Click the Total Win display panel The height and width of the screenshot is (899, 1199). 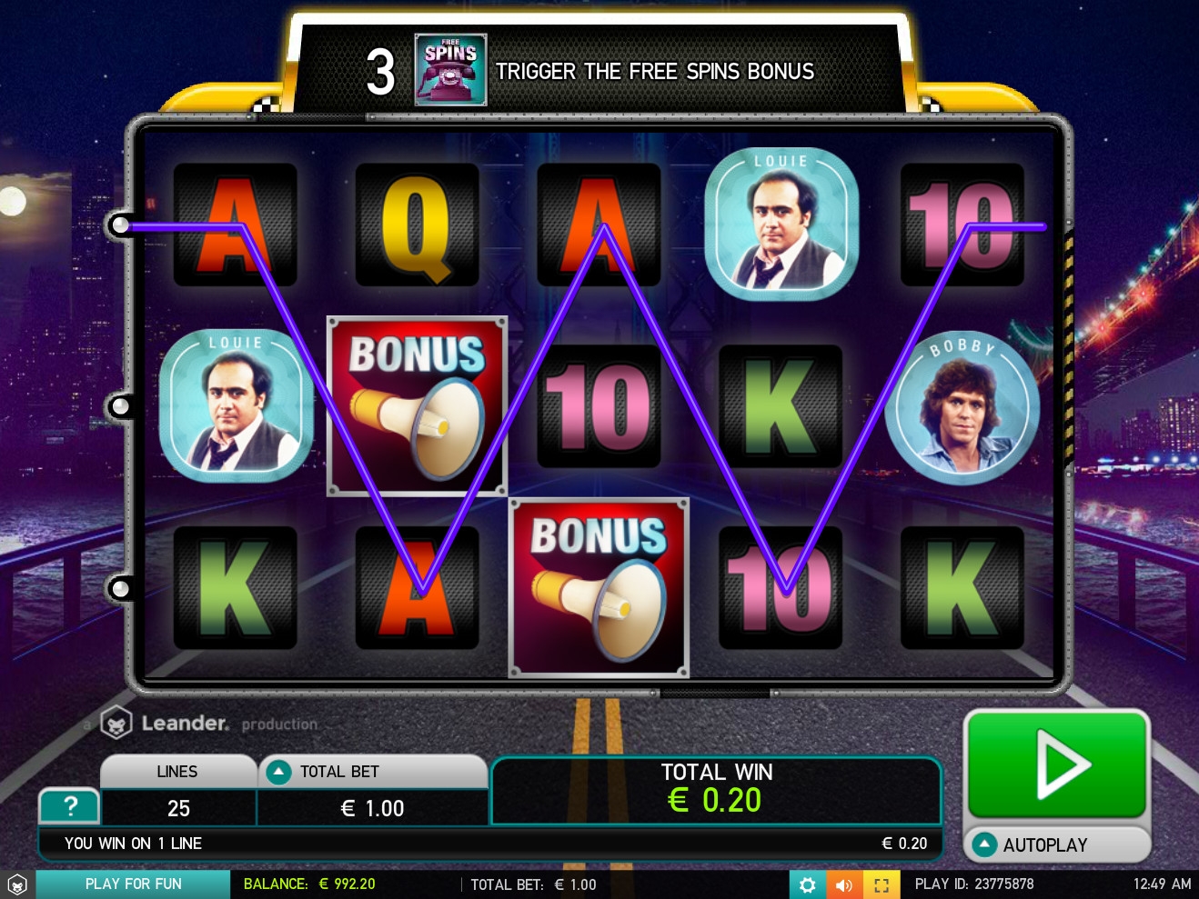click(717, 790)
